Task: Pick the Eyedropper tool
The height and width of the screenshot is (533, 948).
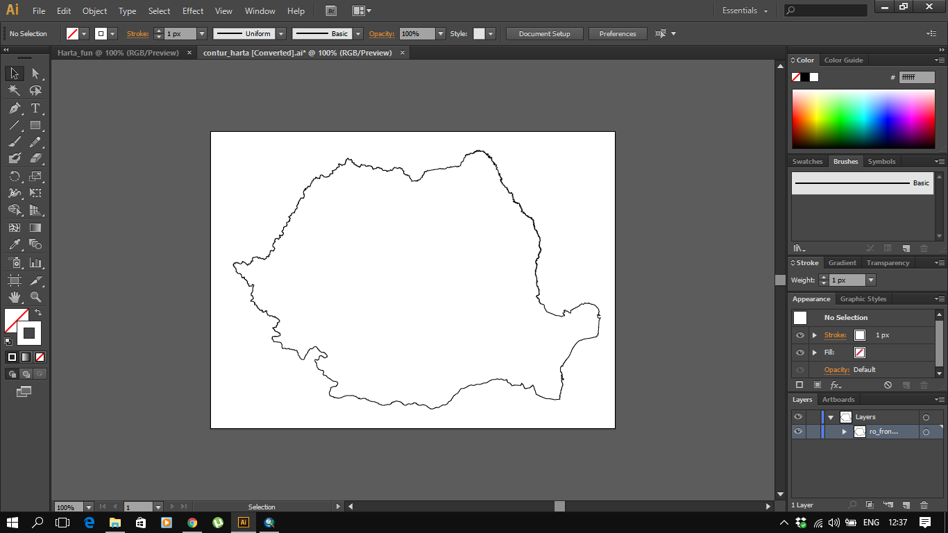Action: [x=15, y=244]
